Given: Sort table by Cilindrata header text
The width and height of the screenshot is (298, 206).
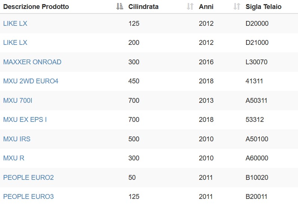Looking at the screenshot, I should click(x=143, y=7).
